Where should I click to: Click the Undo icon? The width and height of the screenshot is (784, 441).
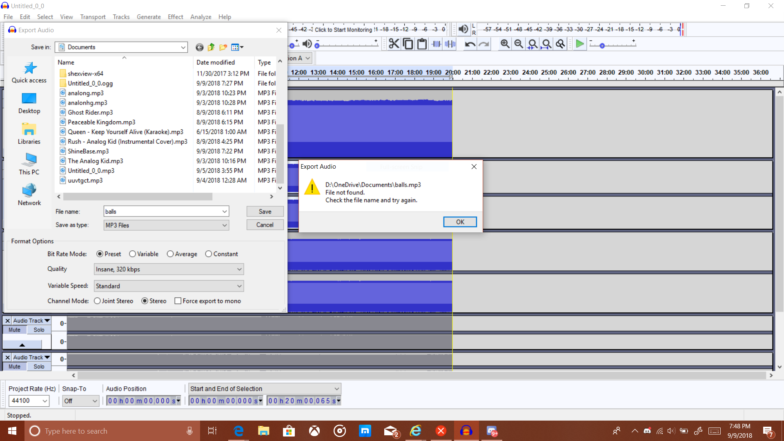tap(470, 44)
